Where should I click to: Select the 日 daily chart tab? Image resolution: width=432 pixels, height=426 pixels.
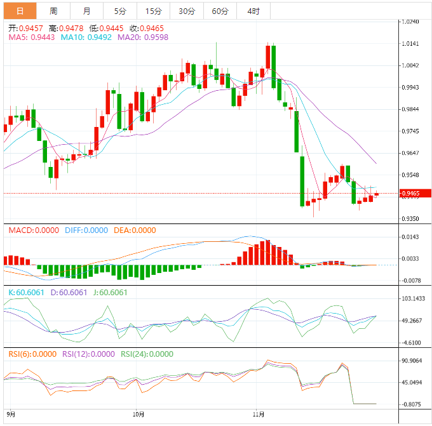(x=20, y=11)
